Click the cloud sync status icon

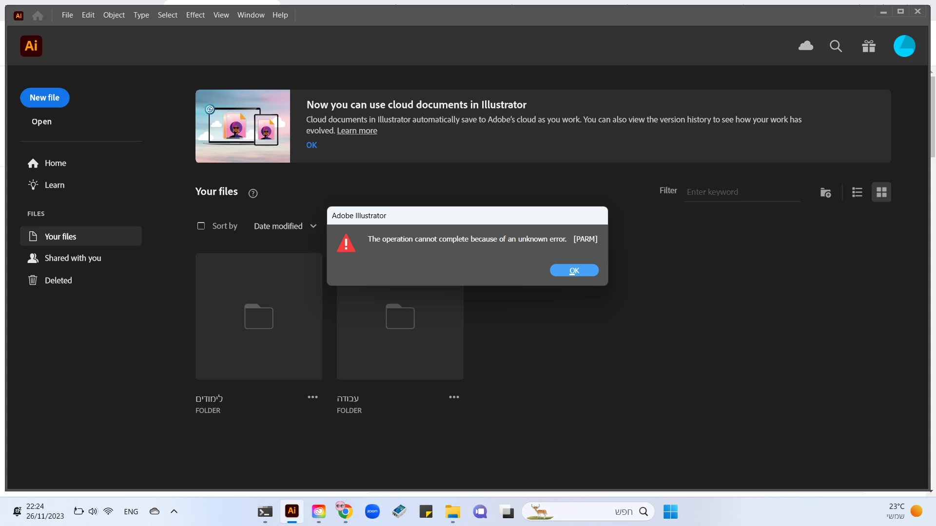[x=805, y=46]
